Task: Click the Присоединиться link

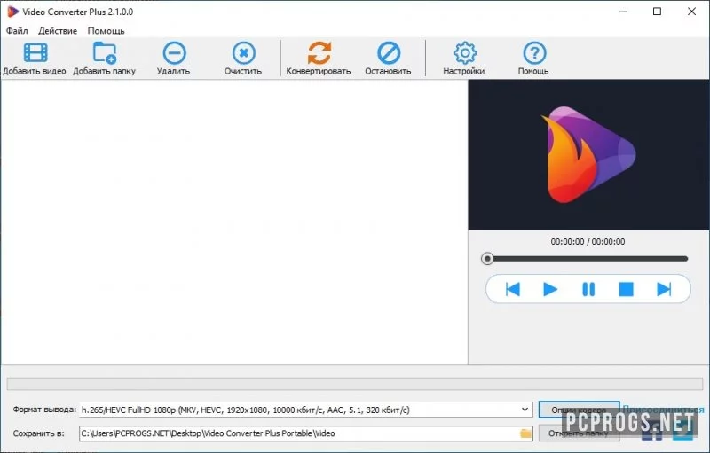Action: click(x=663, y=410)
